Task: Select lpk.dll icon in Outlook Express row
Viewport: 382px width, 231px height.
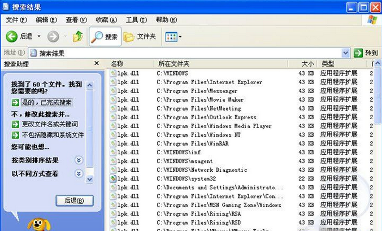Action: 113,117
